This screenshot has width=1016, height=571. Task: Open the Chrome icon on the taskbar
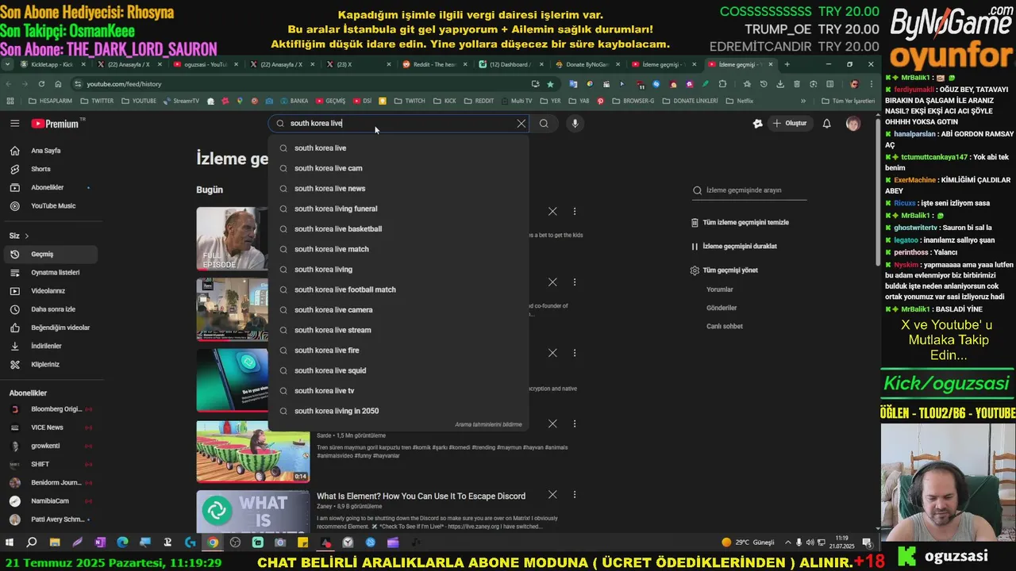point(213,542)
